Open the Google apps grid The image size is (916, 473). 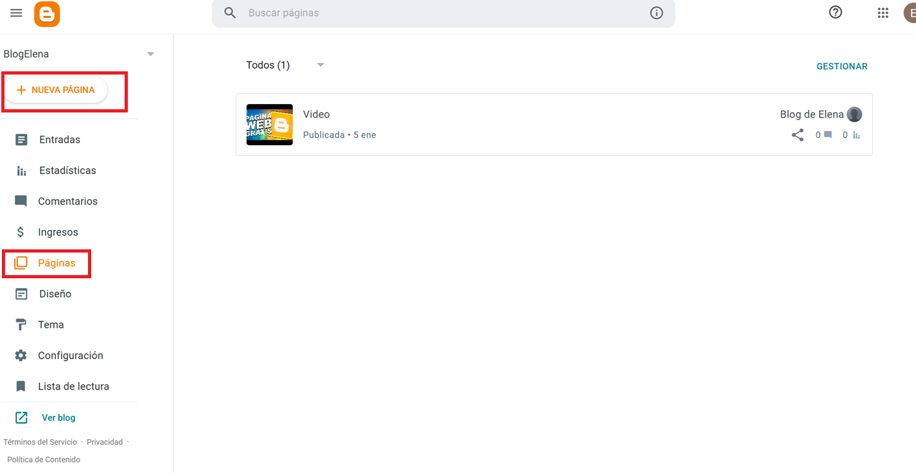tap(883, 13)
